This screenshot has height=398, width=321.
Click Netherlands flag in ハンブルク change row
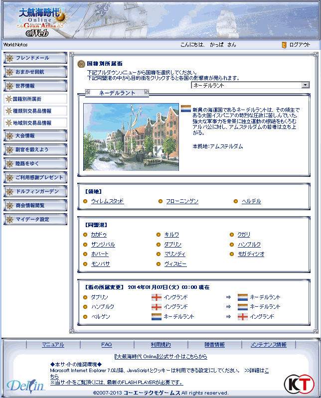[x=243, y=307]
